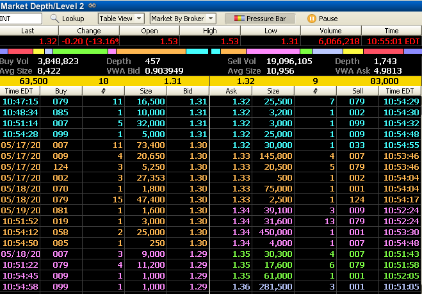Viewport: 422px width, 294px height.
Task: Click the Last price value 1.32
Action: click(48, 41)
